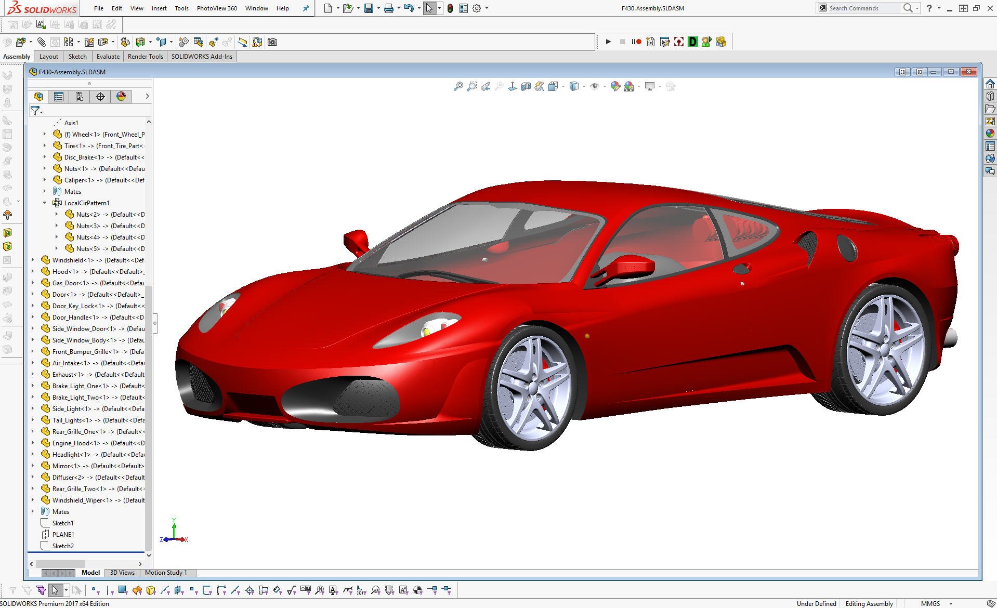Viewport: 997px width, 608px height.
Task: Collapse the LocalCirPattern1 tree node
Action: point(44,203)
